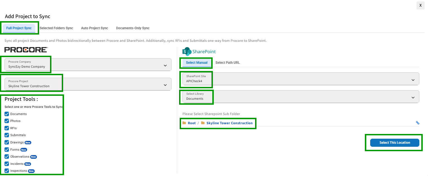Image resolution: width=428 pixels, height=176 pixels.
Task: Uncheck the Photos tool checkbox
Action: point(7,121)
